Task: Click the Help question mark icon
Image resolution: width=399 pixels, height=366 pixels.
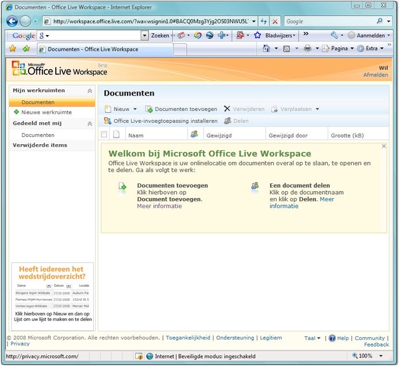Action: pos(332,338)
